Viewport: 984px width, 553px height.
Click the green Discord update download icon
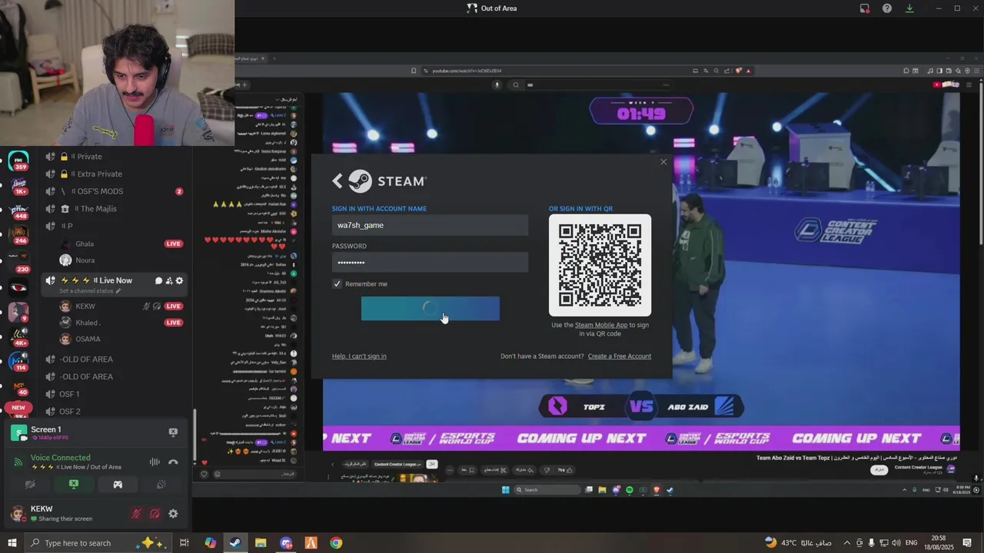(909, 8)
